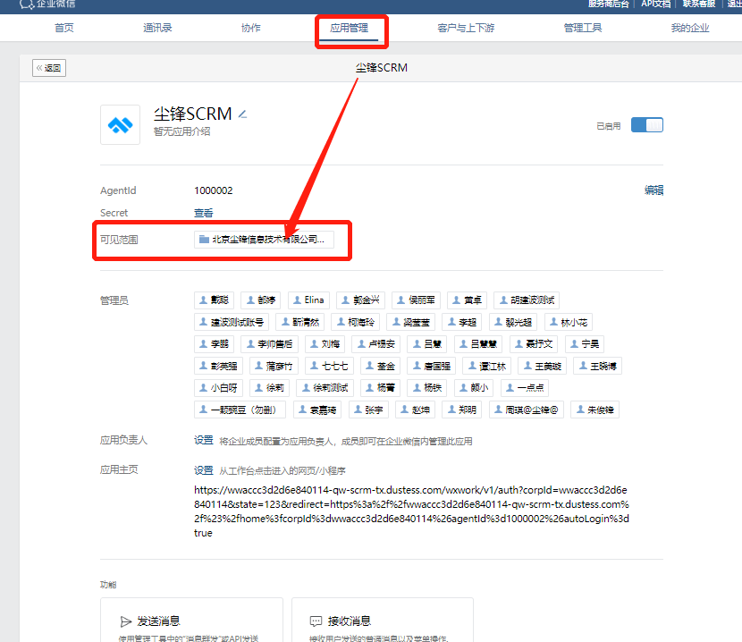The image size is (742, 642).
Task: Open the 首页 tab
Action: click(63, 28)
